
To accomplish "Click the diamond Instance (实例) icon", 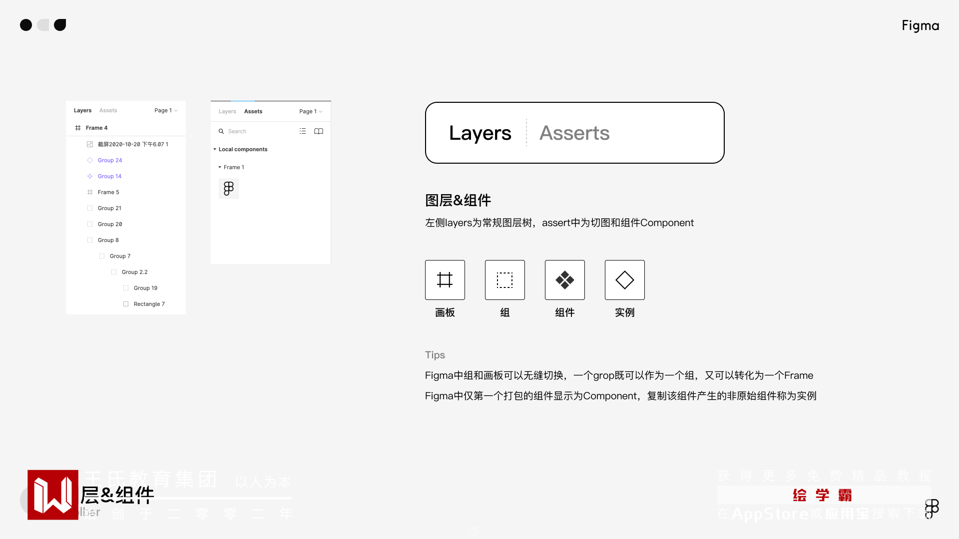I will (624, 280).
